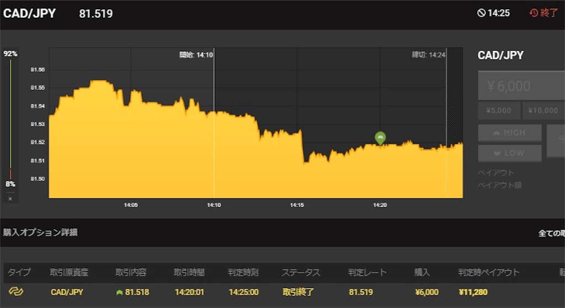The image size is (565, 308).
Task: Click the ¥11,280 payout cell
Action: [473, 292]
